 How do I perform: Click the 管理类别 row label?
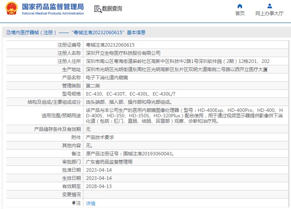[71, 86]
